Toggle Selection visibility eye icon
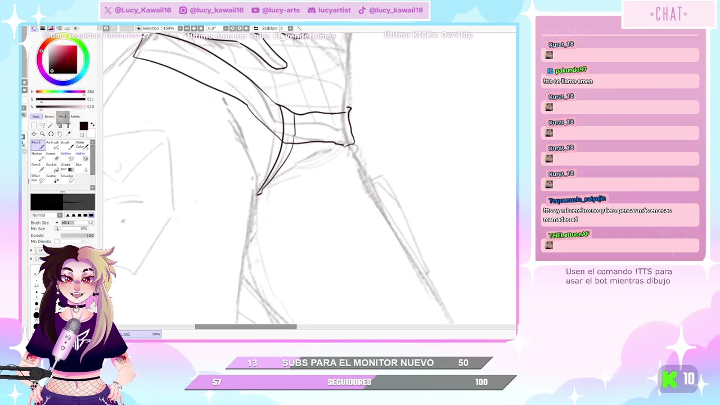This screenshot has width=720, height=405. tap(138, 28)
